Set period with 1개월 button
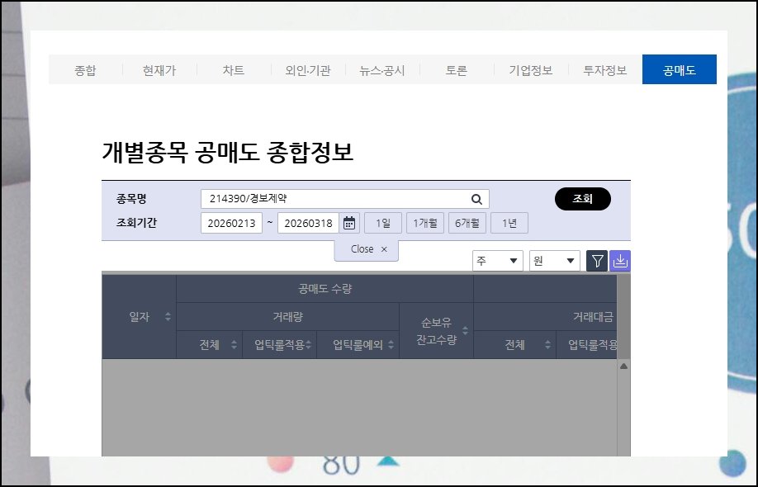This screenshot has width=758, height=487. [425, 223]
